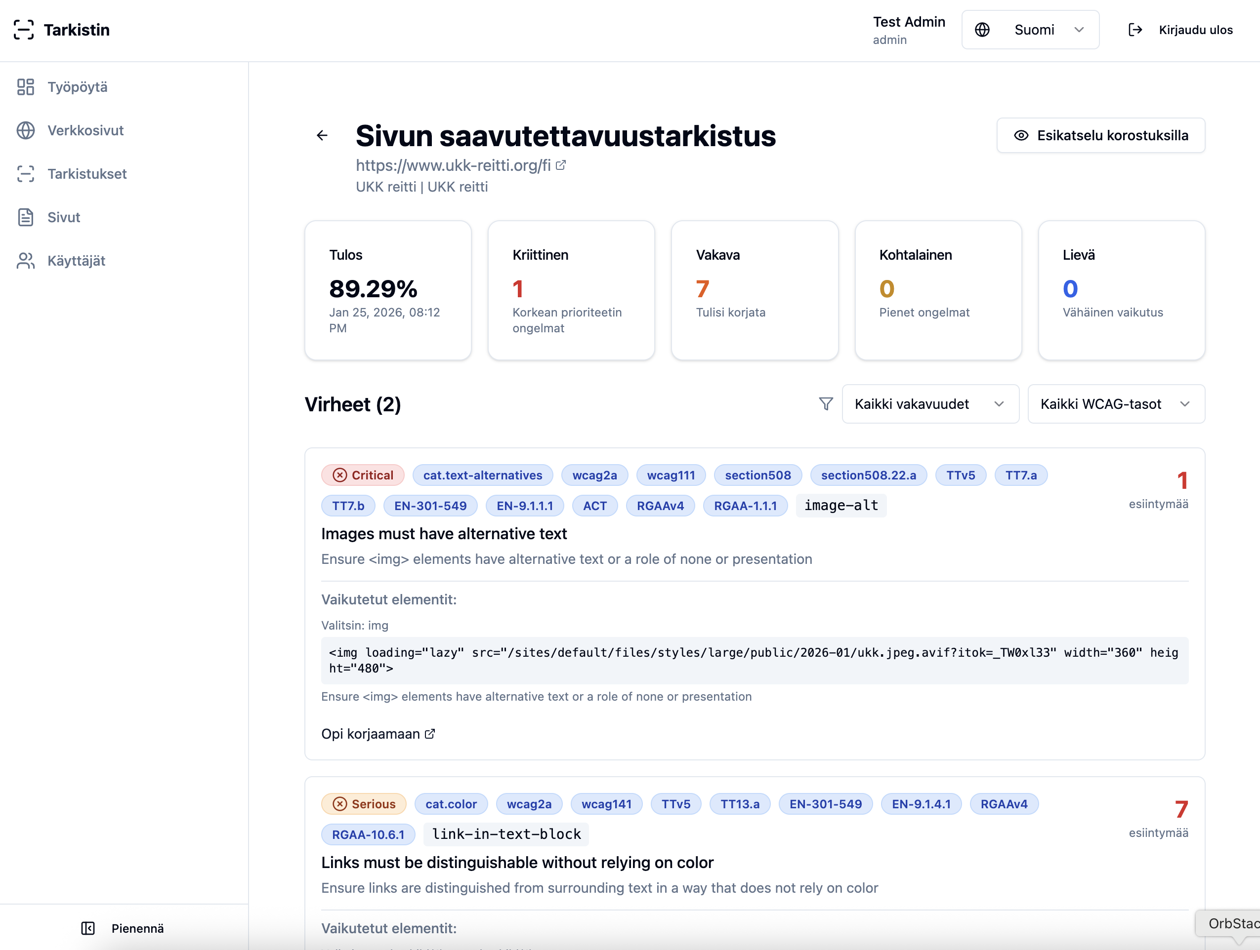Click the filter funnel icon
This screenshot has width=1260, height=950.
(825, 403)
